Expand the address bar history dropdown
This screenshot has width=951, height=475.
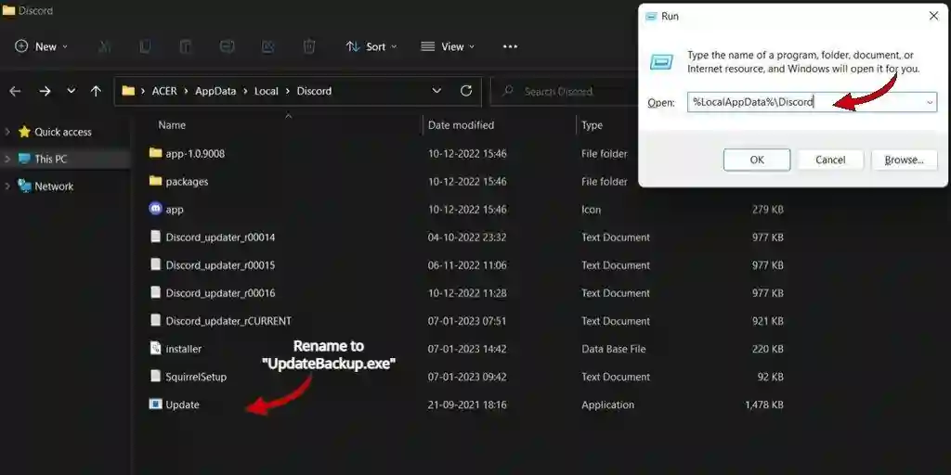[x=436, y=91]
